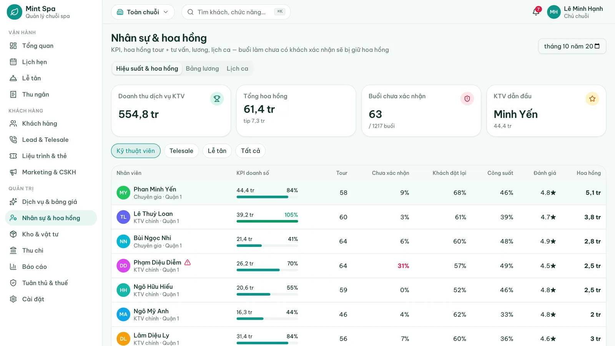Click the Lễ tân bell icon in sidebar
The height and width of the screenshot is (346, 615).
coord(13,78)
